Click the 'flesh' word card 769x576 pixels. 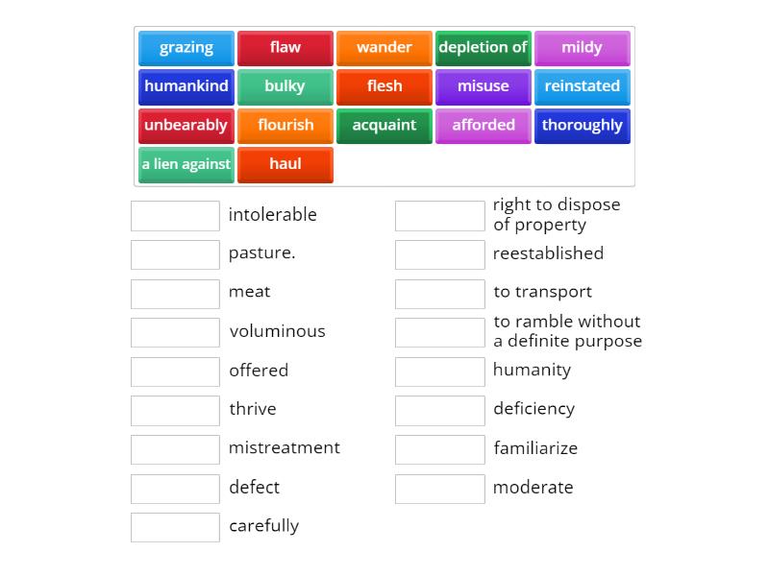click(384, 86)
